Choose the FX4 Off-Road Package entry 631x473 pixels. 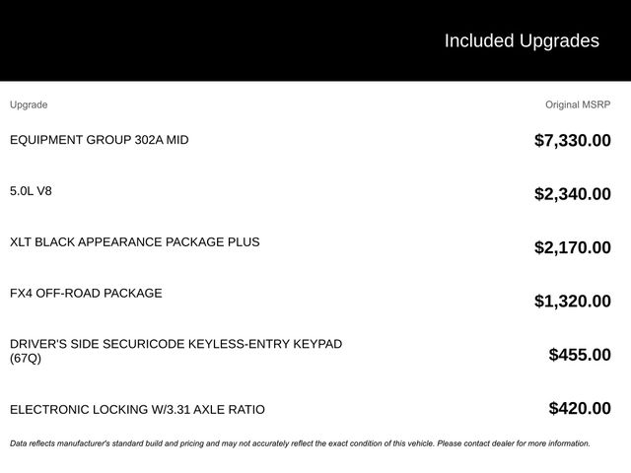click(86, 294)
